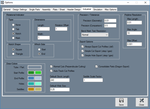150x109 pixels.
Task: Close the Options window via title bar X
Action: pyautogui.click(x=145, y=2)
